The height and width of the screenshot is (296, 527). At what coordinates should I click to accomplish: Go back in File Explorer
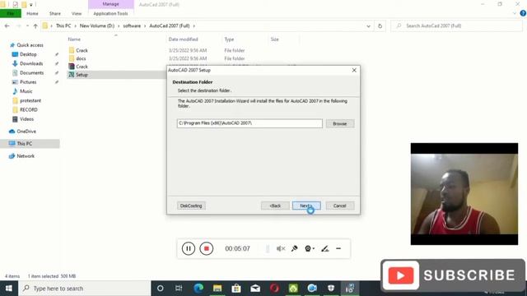click(x=7, y=25)
